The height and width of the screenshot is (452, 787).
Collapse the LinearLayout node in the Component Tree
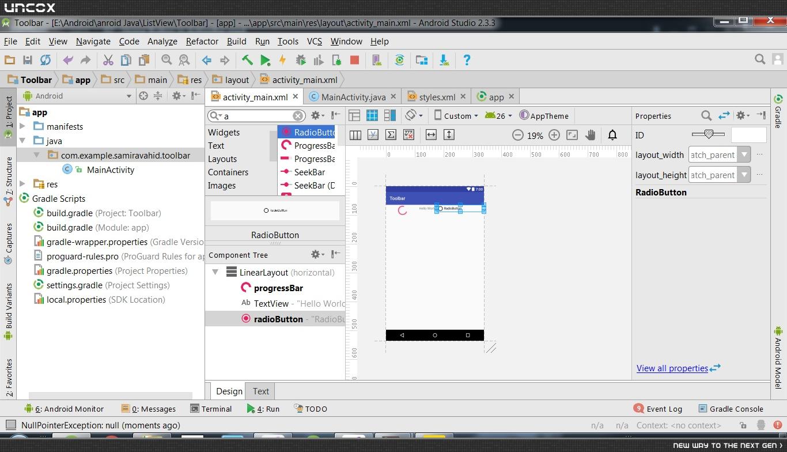pos(215,272)
